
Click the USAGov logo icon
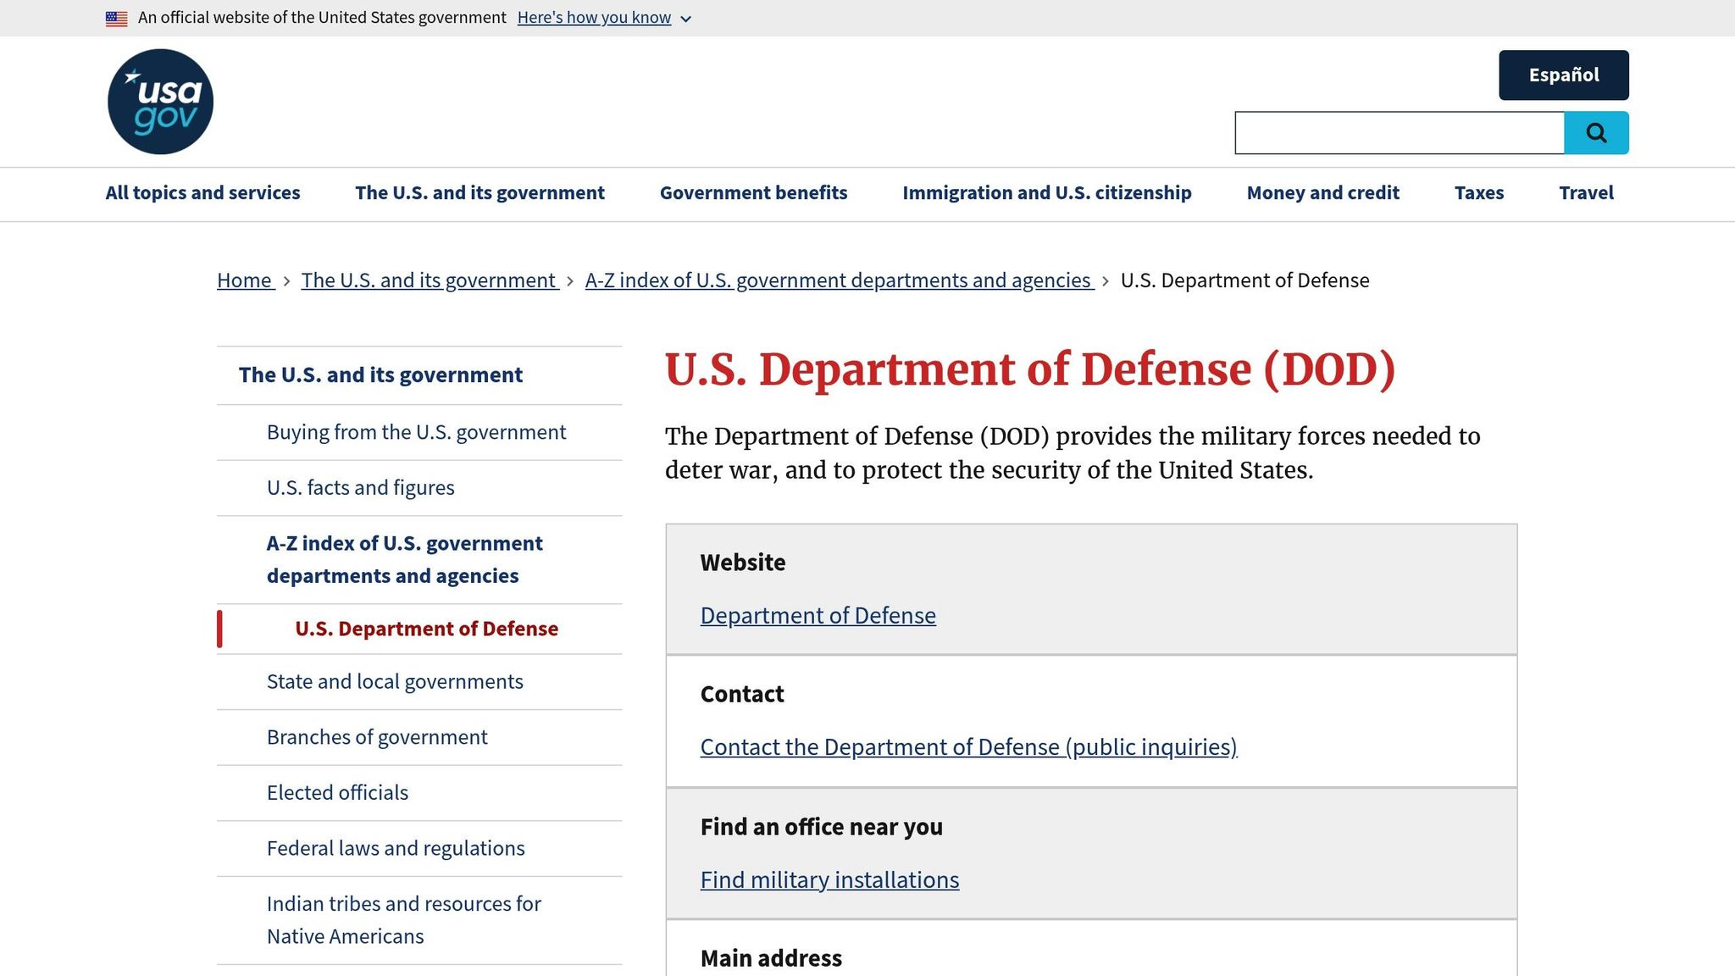[x=160, y=102]
